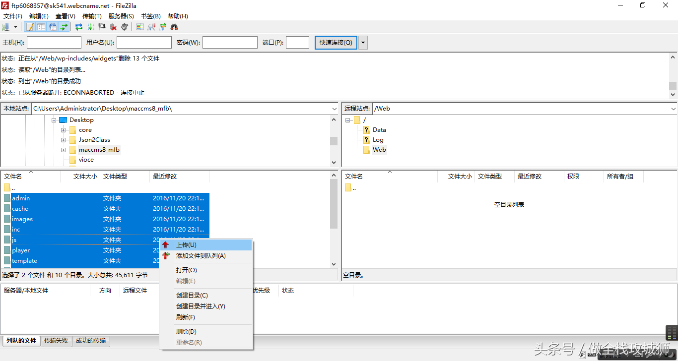Viewport: 678px width, 361px height.
Task: Click the cache folder row
Action: coord(105,209)
